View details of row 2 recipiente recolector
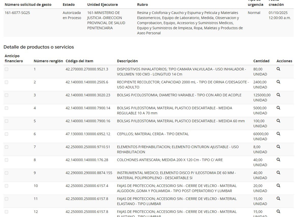This screenshot has width=297, height=217. tap(278, 82)
